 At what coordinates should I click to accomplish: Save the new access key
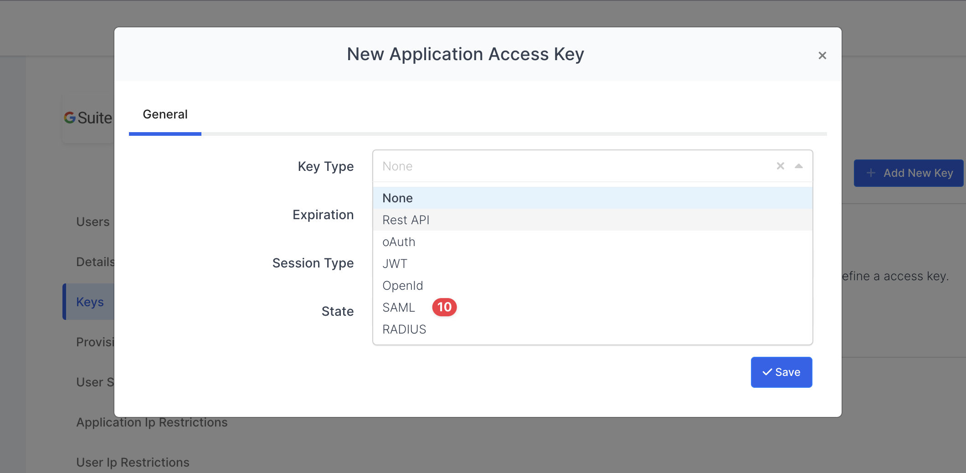781,372
